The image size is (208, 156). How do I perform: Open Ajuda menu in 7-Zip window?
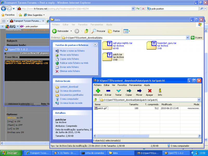147,85
